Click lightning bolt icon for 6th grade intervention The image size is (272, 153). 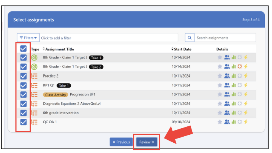click(246, 113)
